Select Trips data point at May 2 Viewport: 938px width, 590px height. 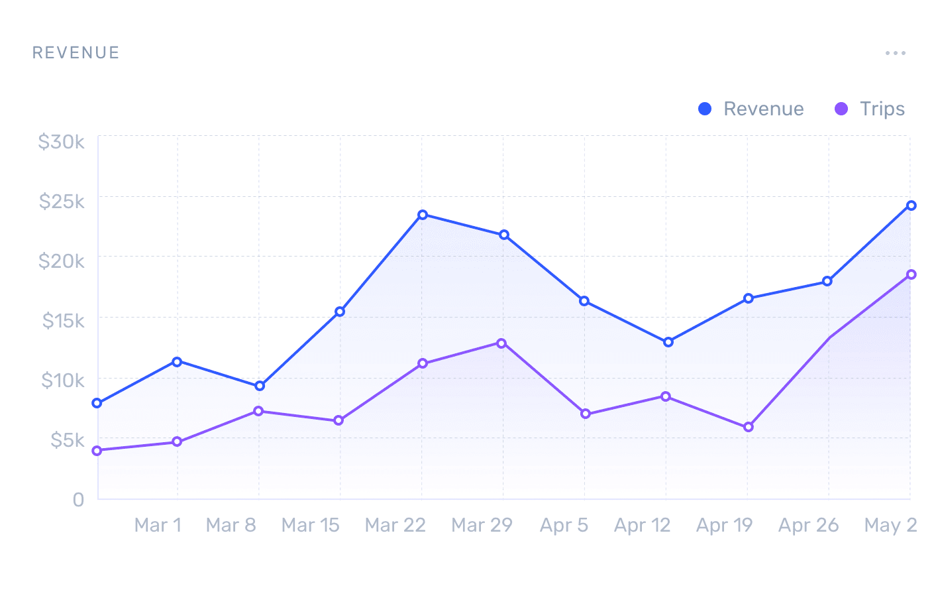click(x=912, y=274)
